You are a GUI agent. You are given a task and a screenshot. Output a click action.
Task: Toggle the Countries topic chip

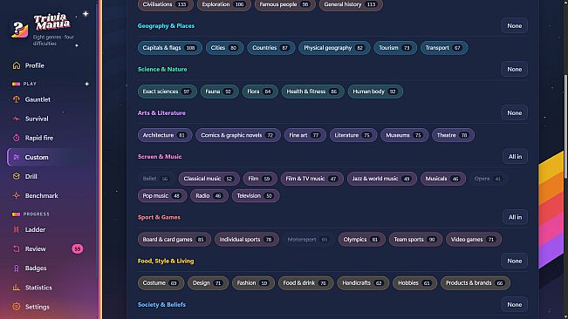pyautogui.click(x=271, y=48)
